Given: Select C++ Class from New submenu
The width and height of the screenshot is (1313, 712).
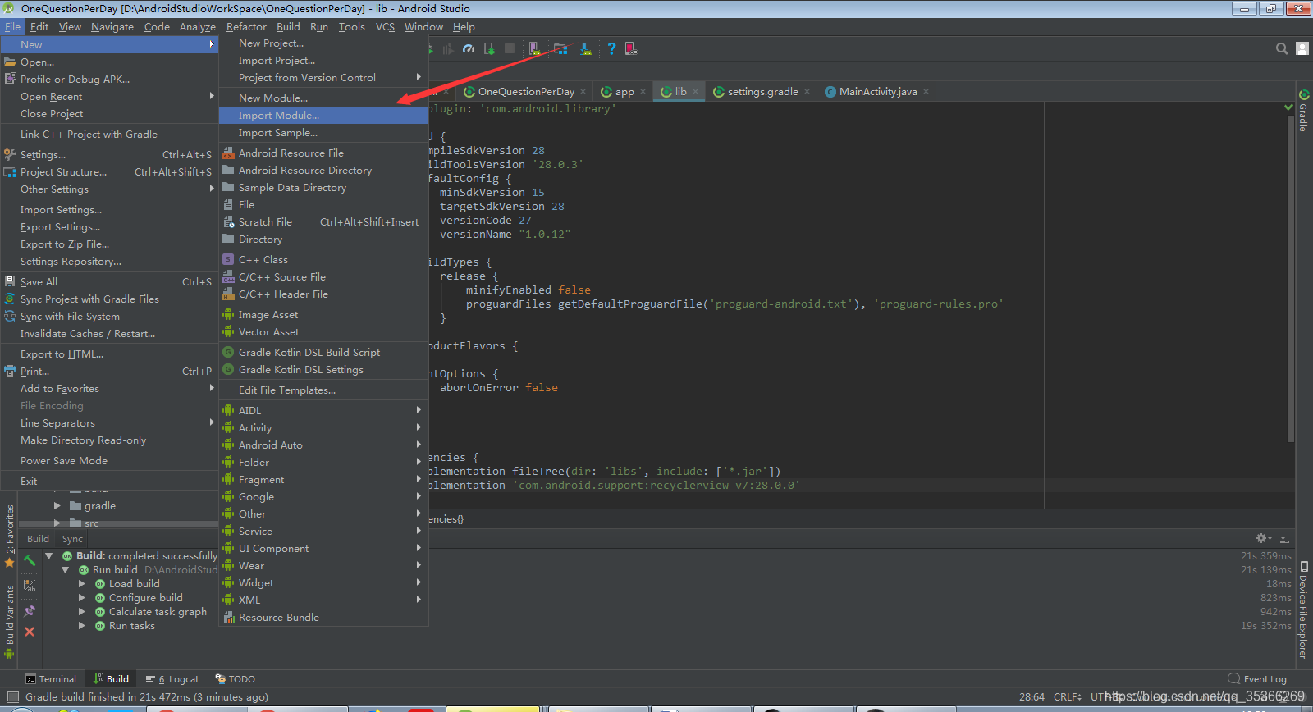Looking at the screenshot, I should tap(323, 260).
